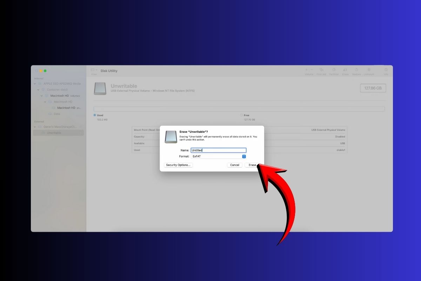Click the yellow minimize window button
This screenshot has width=421, height=281.
click(x=40, y=71)
